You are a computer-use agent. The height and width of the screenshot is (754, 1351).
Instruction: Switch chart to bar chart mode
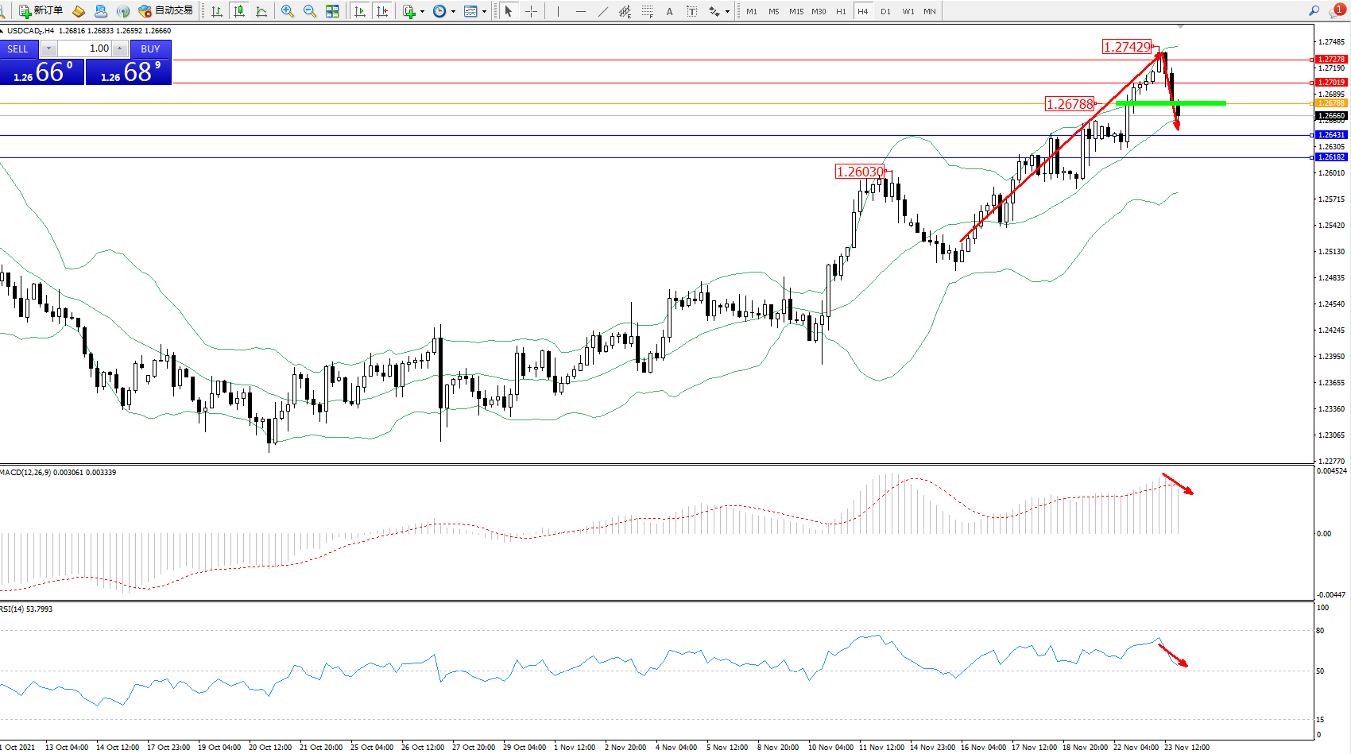[216, 11]
